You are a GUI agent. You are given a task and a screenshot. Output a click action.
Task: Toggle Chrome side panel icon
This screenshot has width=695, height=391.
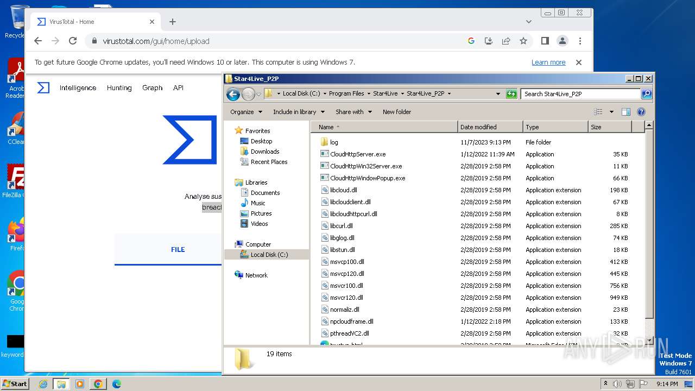click(545, 41)
